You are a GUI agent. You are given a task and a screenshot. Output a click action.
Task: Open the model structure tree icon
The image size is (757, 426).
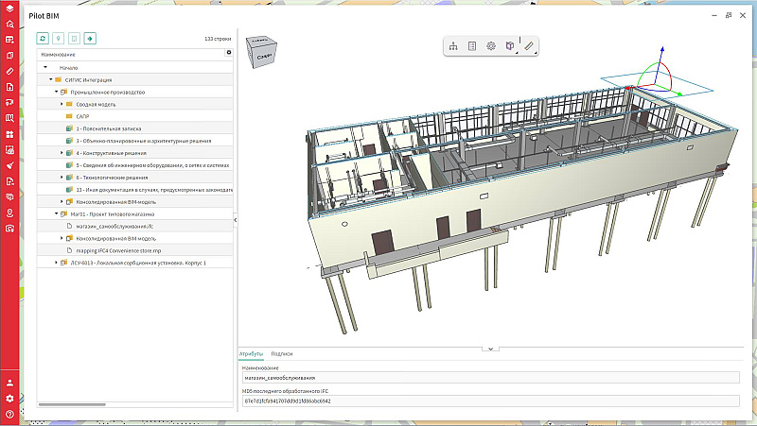(453, 45)
